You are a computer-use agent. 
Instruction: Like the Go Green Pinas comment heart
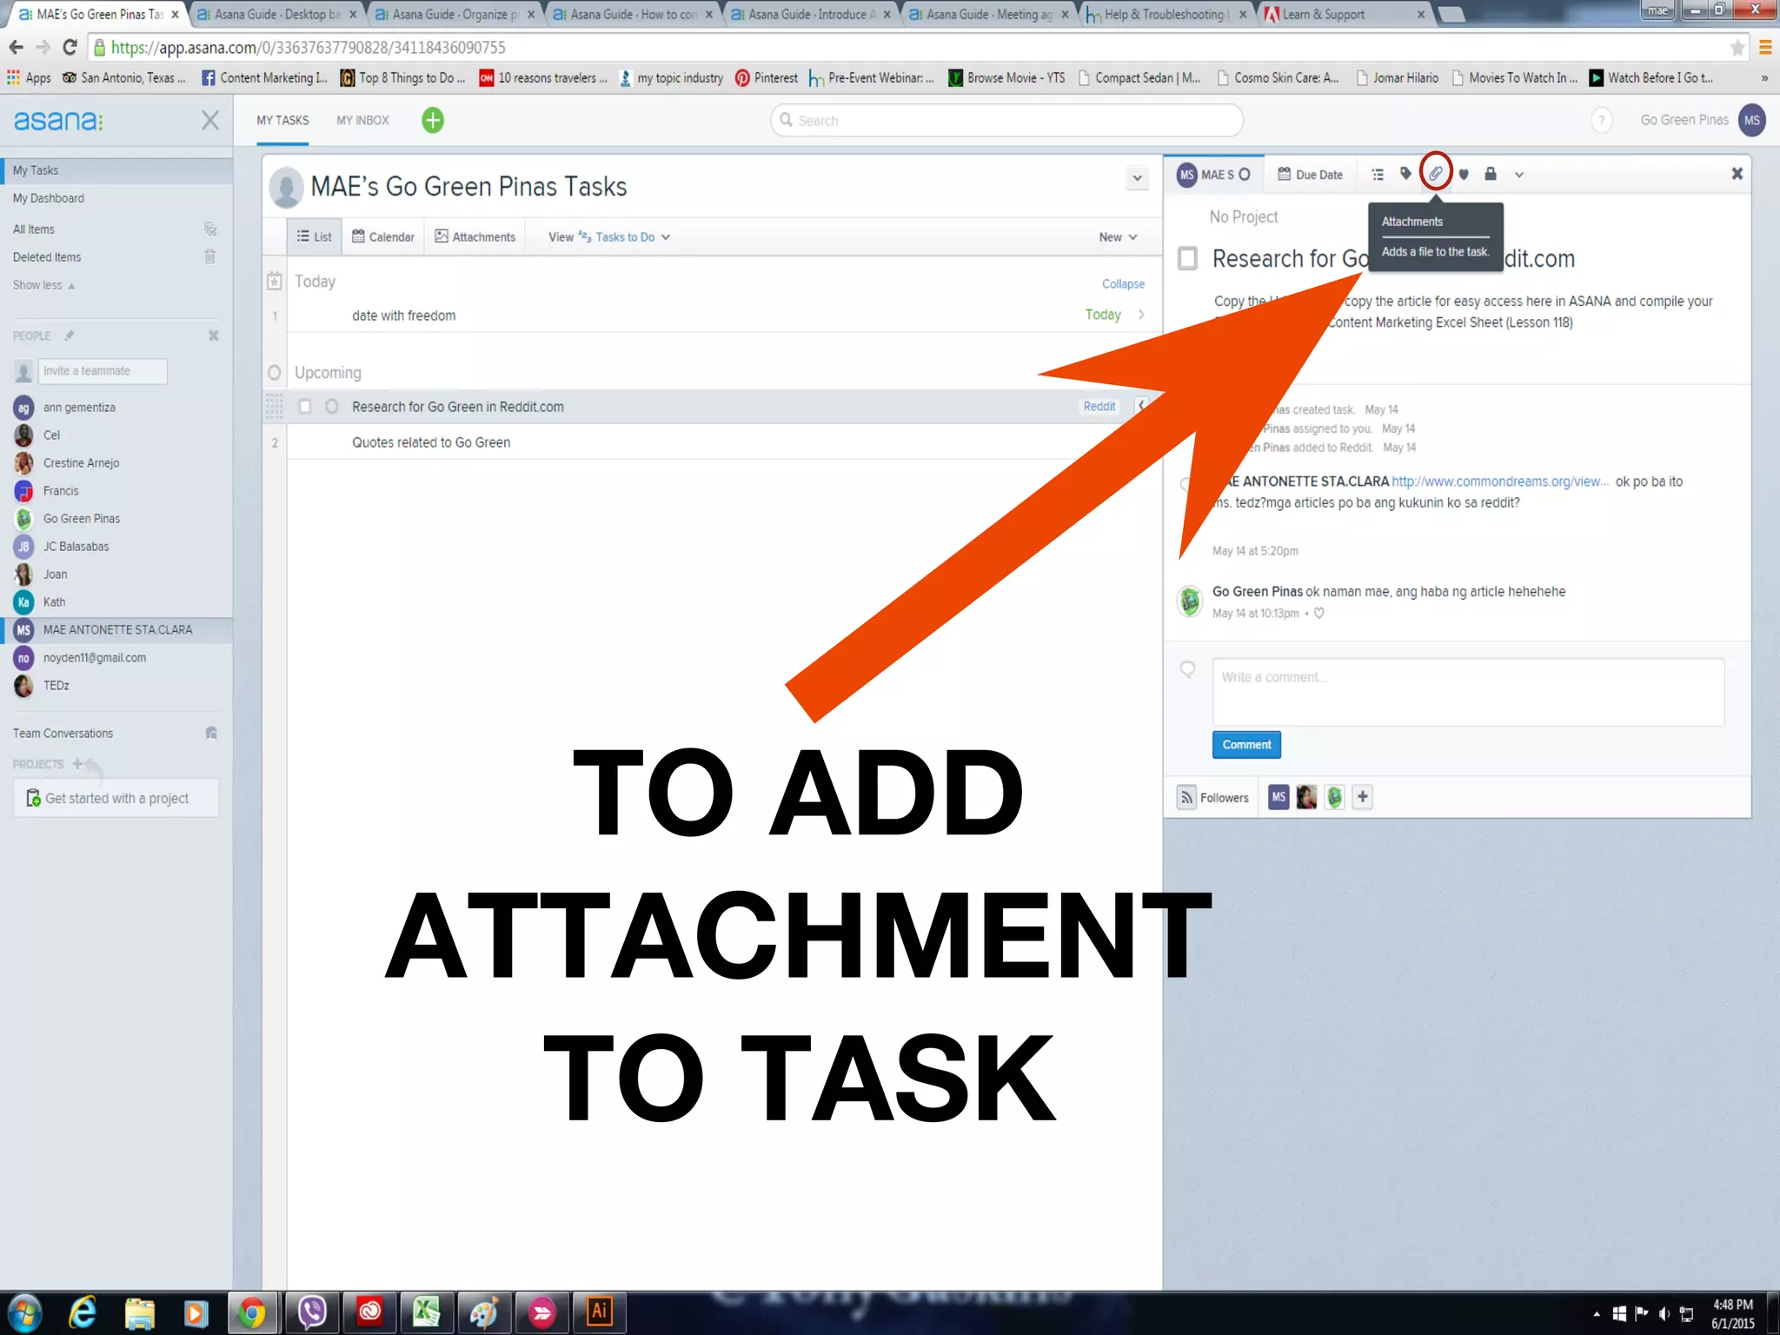tap(1318, 613)
